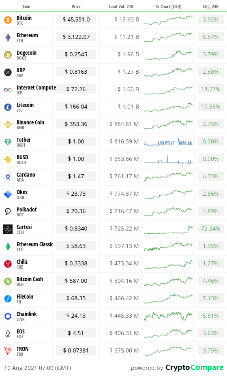227x376 pixels.
Task: Click the Litecoin blue logo icon
Action: 8,107
